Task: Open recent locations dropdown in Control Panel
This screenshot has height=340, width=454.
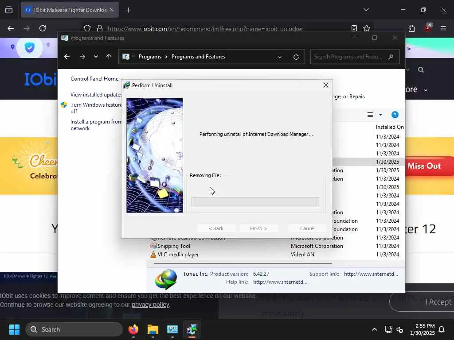Action: [96, 57]
